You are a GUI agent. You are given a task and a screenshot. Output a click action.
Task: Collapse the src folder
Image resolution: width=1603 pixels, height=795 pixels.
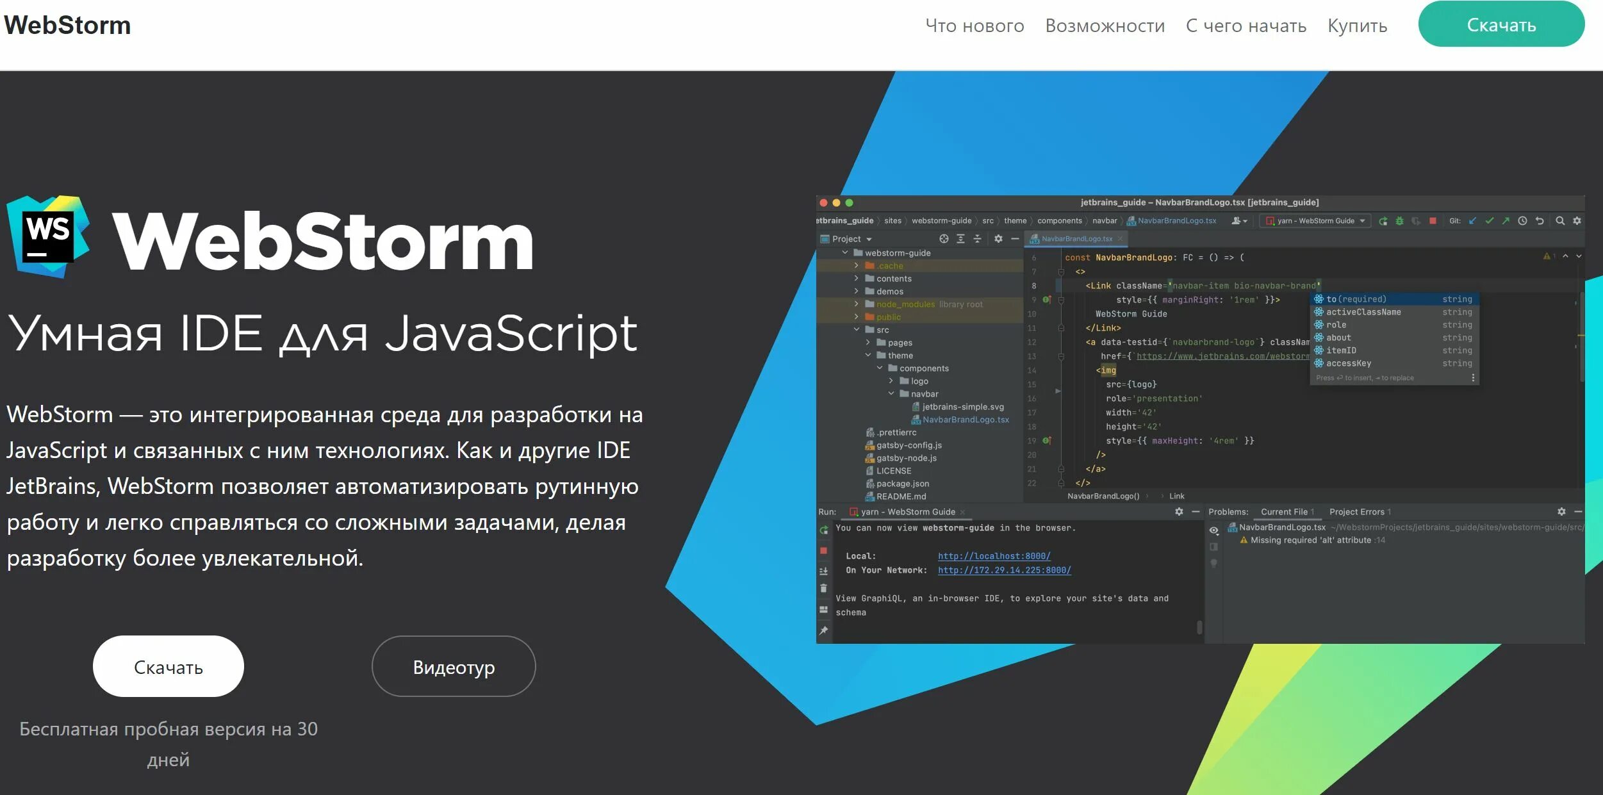coord(857,330)
